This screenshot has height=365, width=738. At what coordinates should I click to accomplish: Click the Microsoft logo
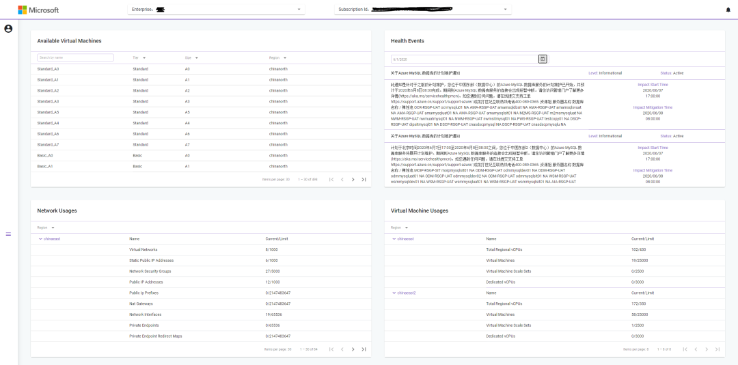(38, 10)
